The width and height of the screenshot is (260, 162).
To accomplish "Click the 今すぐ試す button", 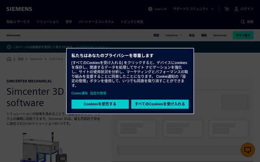I will pyautogui.click(x=243, y=35).
